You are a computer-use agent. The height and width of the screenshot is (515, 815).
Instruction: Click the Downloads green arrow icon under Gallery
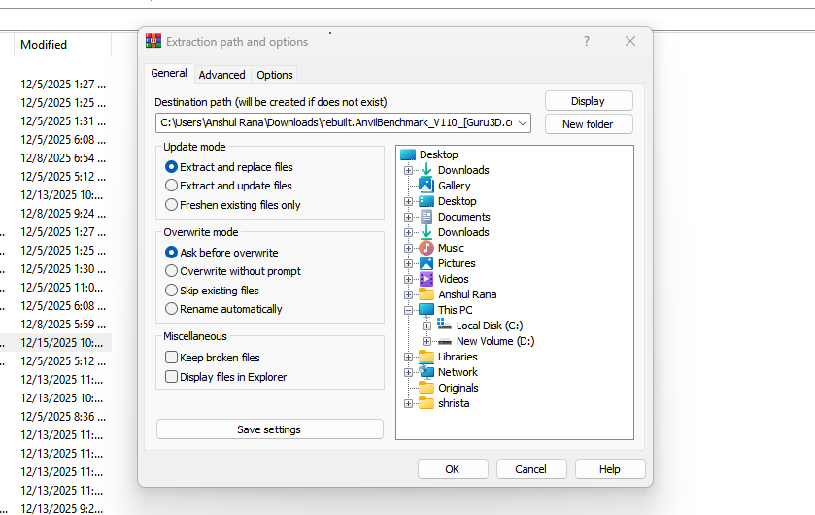tap(426, 232)
